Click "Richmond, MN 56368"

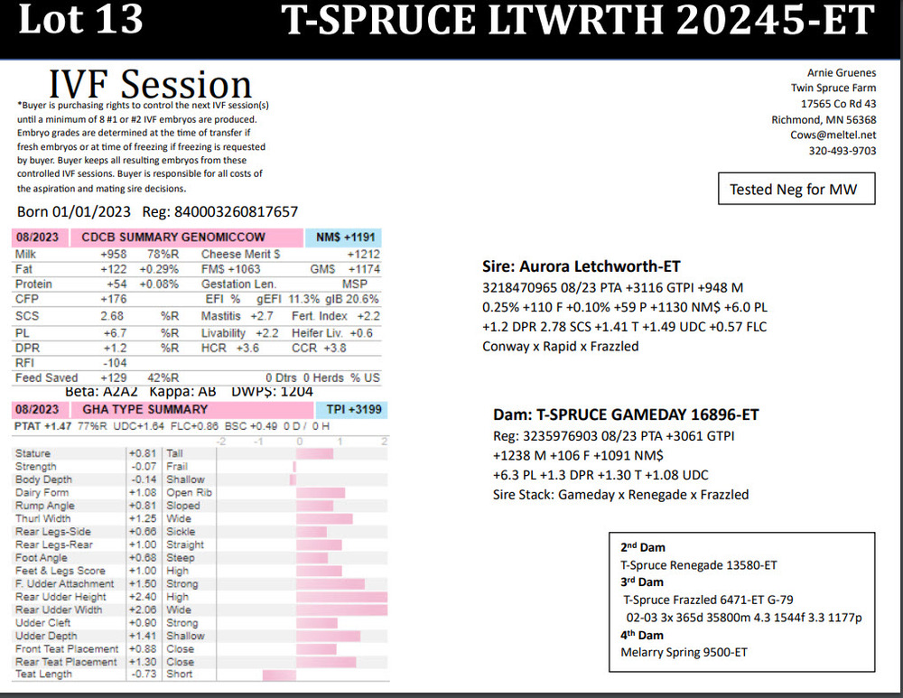tap(824, 120)
